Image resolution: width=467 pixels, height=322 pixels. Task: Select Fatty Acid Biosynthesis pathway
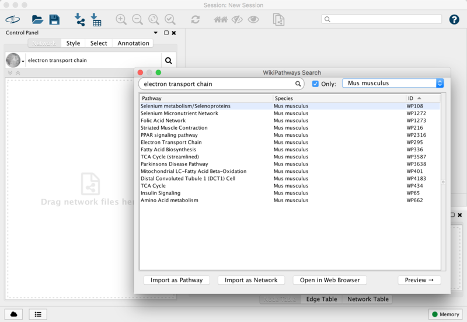pos(290,150)
